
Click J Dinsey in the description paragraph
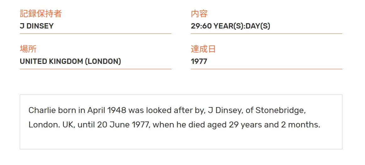click(x=225, y=110)
